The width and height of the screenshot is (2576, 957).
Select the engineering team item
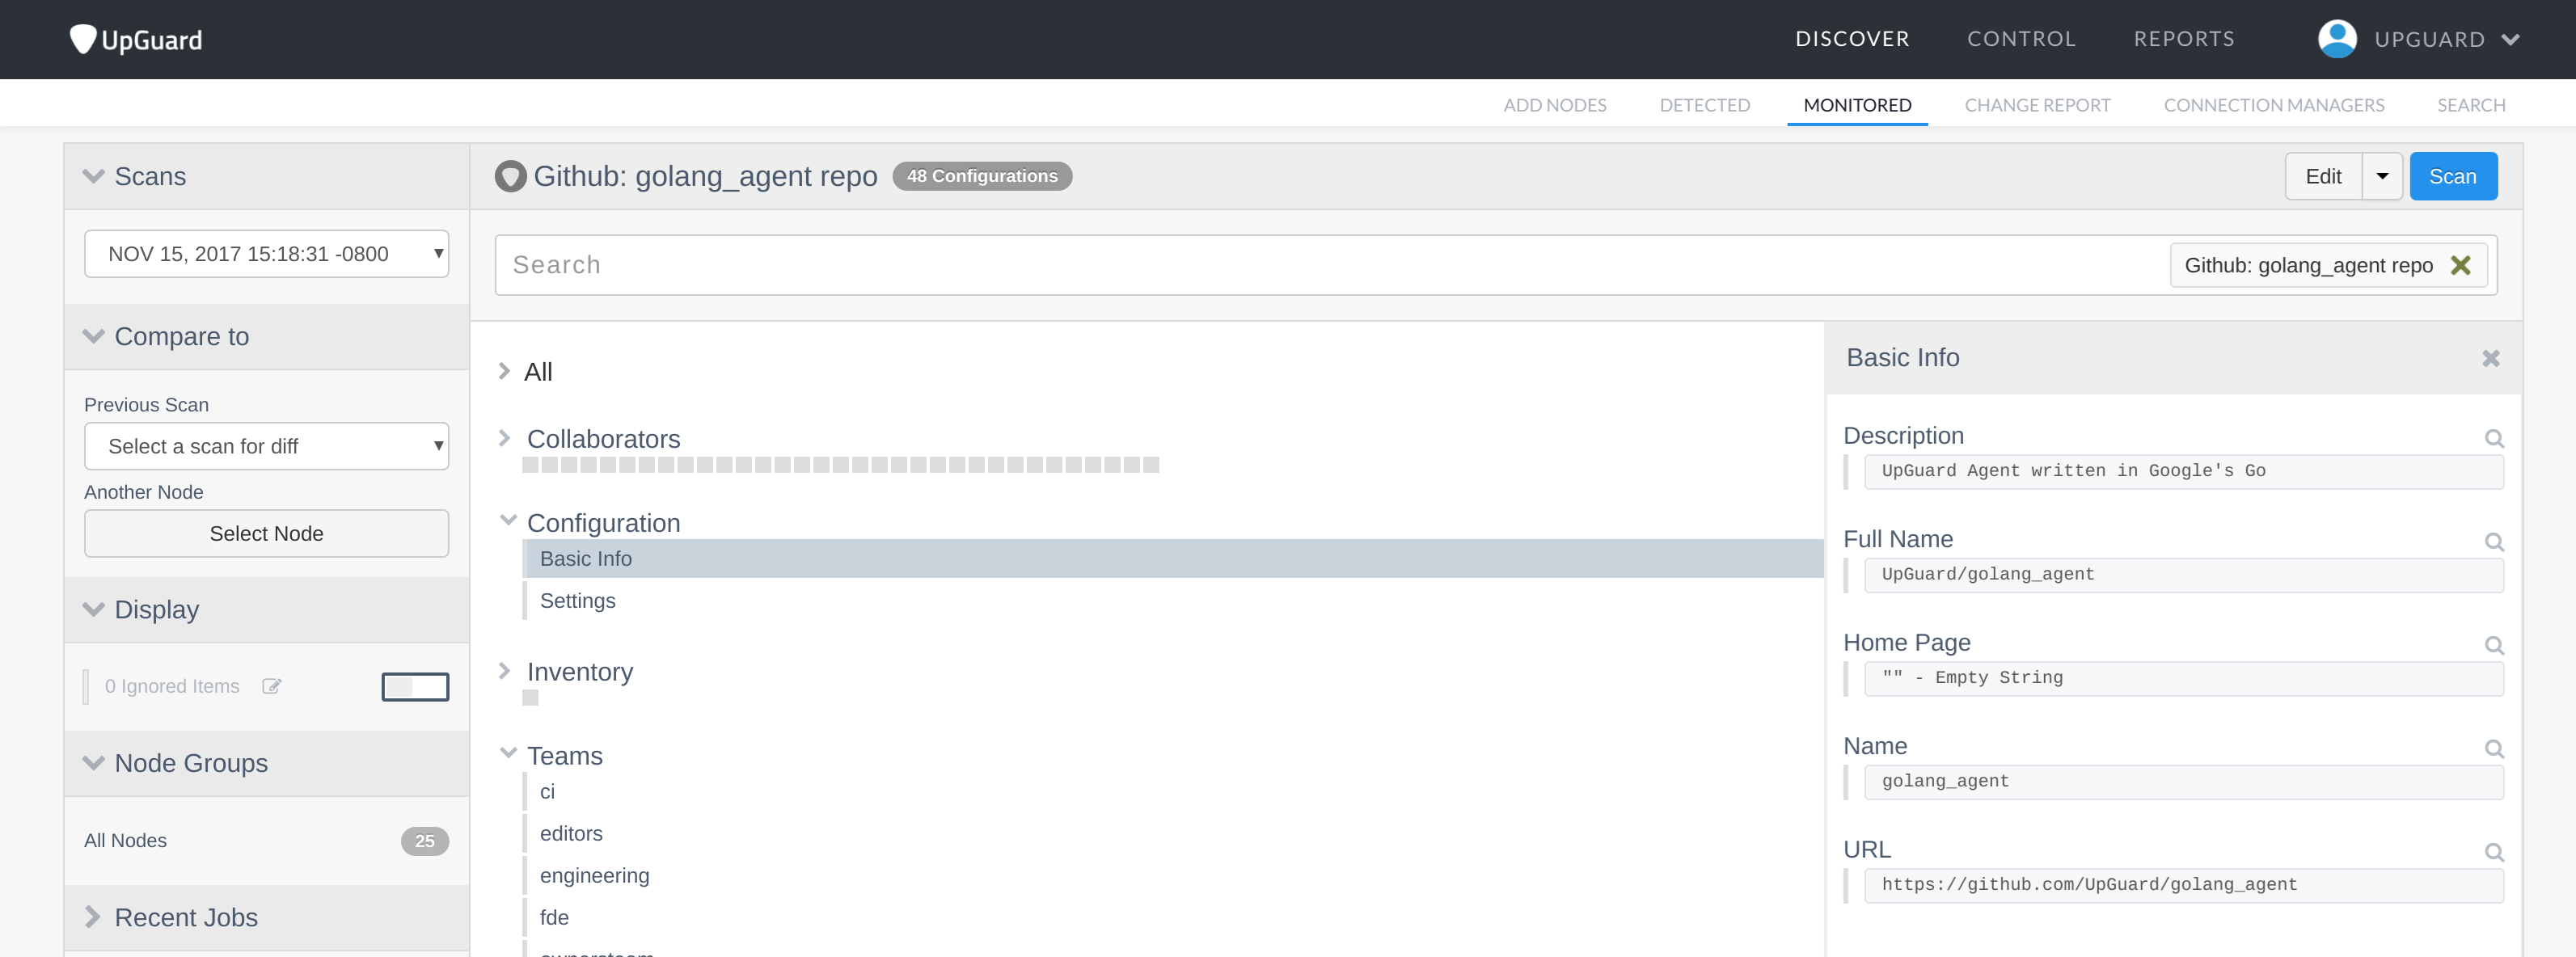(x=594, y=876)
